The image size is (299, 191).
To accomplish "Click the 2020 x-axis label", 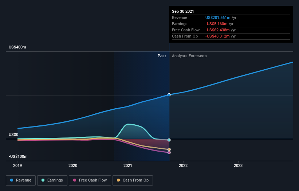I will pyautogui.click(x=73, y=165).
